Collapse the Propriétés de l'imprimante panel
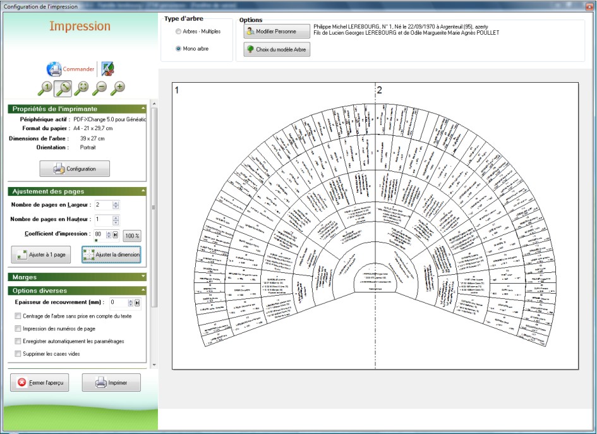 [x=143, y=109]
